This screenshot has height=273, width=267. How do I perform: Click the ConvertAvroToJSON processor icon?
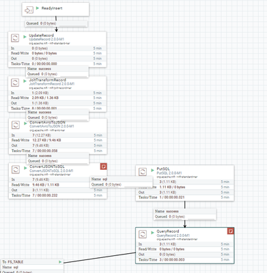coord(16,125)
